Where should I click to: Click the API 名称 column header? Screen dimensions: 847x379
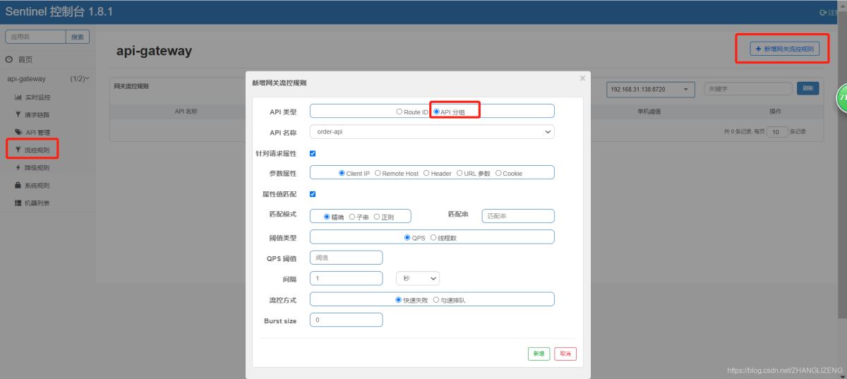pos(186,112)
